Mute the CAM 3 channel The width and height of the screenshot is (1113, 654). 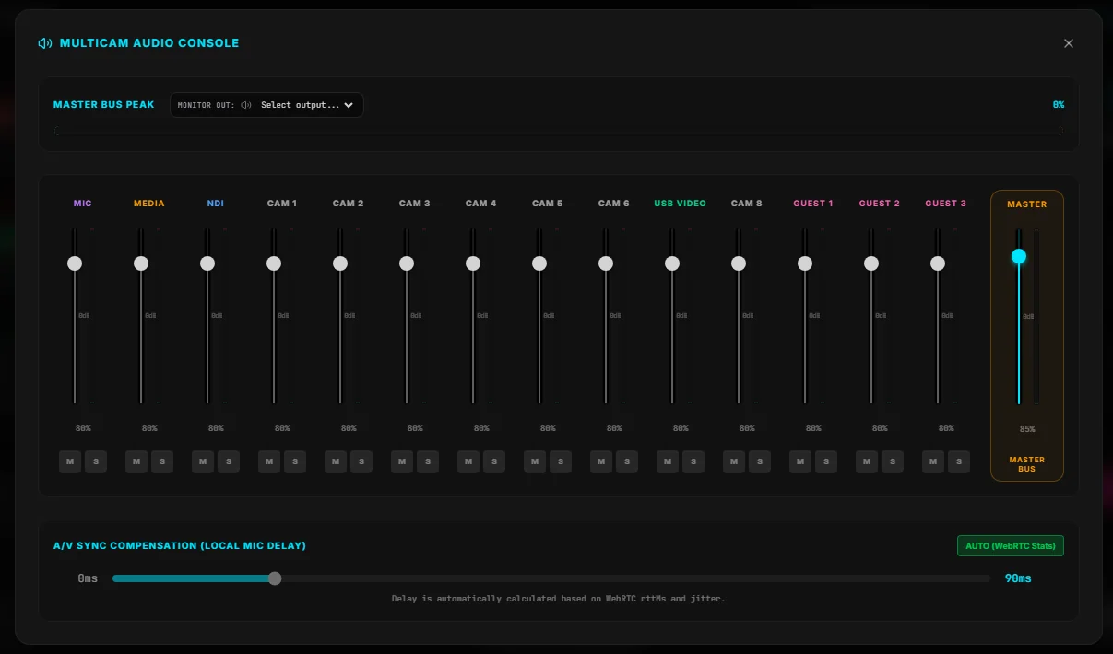(x=402, y=461)
